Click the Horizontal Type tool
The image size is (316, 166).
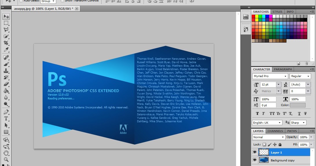6,118
